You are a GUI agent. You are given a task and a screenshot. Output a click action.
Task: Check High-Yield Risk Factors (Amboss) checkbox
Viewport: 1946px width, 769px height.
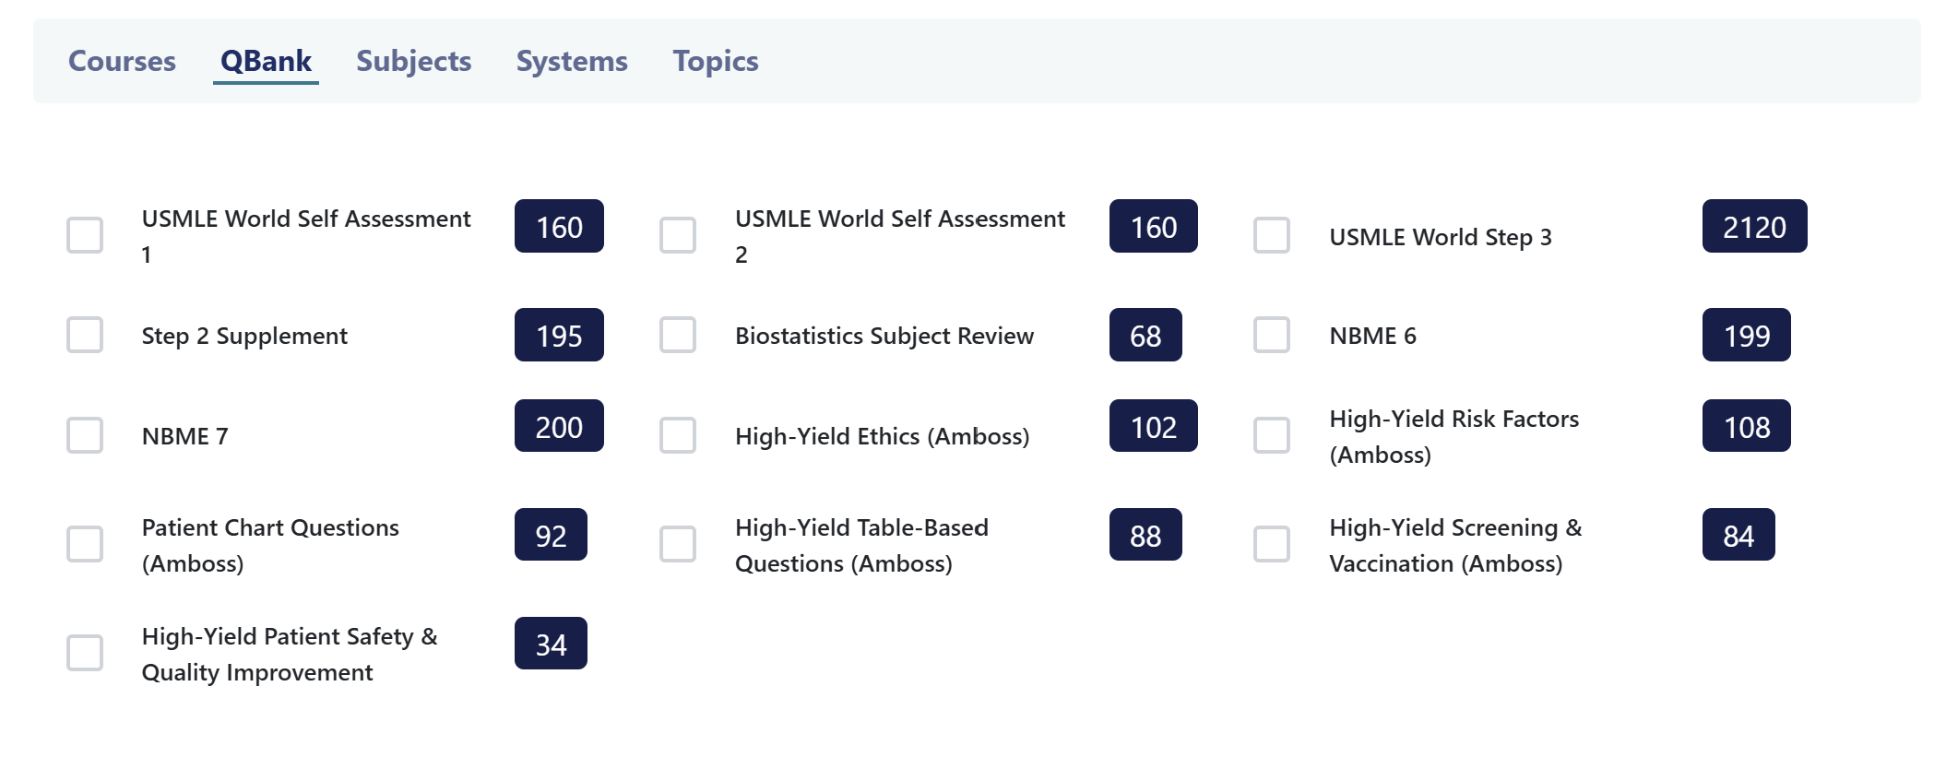point(1272,435)
